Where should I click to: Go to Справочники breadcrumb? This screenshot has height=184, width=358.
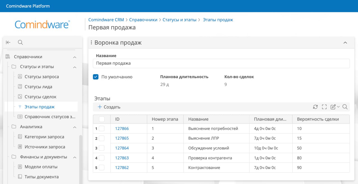coord(143,20)
